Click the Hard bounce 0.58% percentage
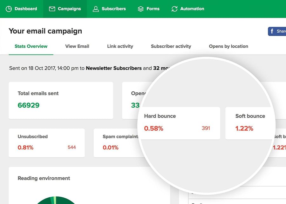This screenshot has height=204, width=286. point(153,128)
